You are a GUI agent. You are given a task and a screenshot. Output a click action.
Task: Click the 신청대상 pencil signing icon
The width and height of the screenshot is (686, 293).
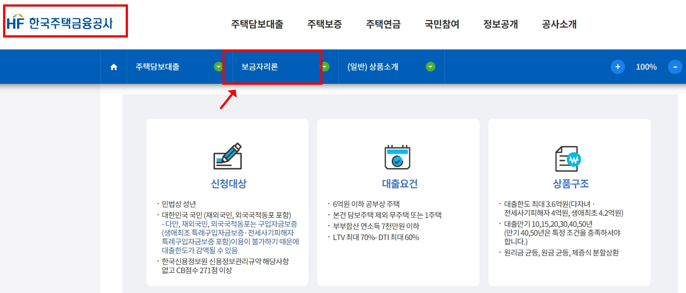[x=228, y=156]
